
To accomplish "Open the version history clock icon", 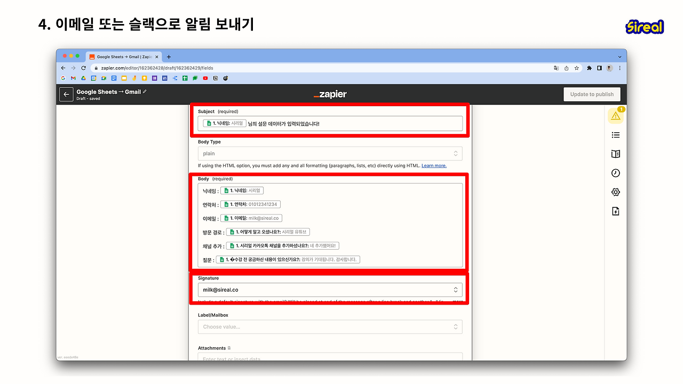I will [x=616, y=173].
